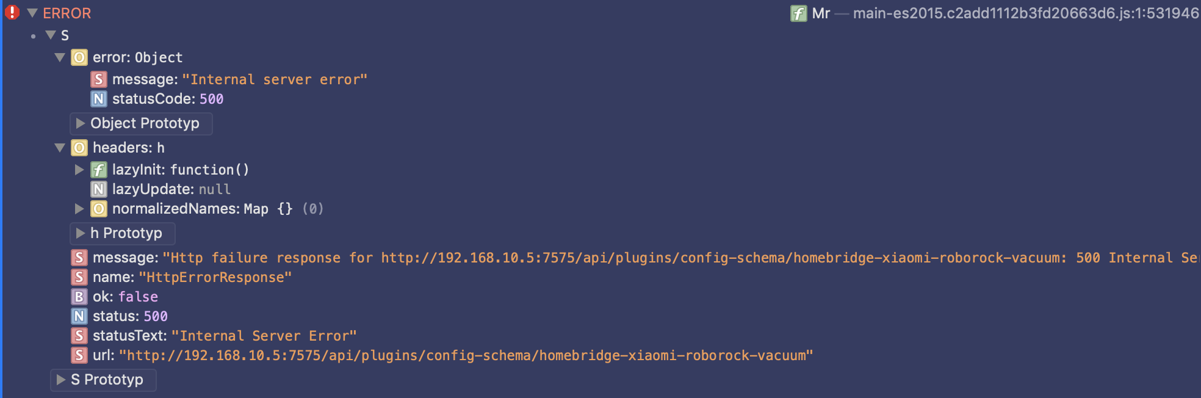The image size is (1201, 398).
Task: Click the red error exclamation icon
Action: tap(12, 12)
